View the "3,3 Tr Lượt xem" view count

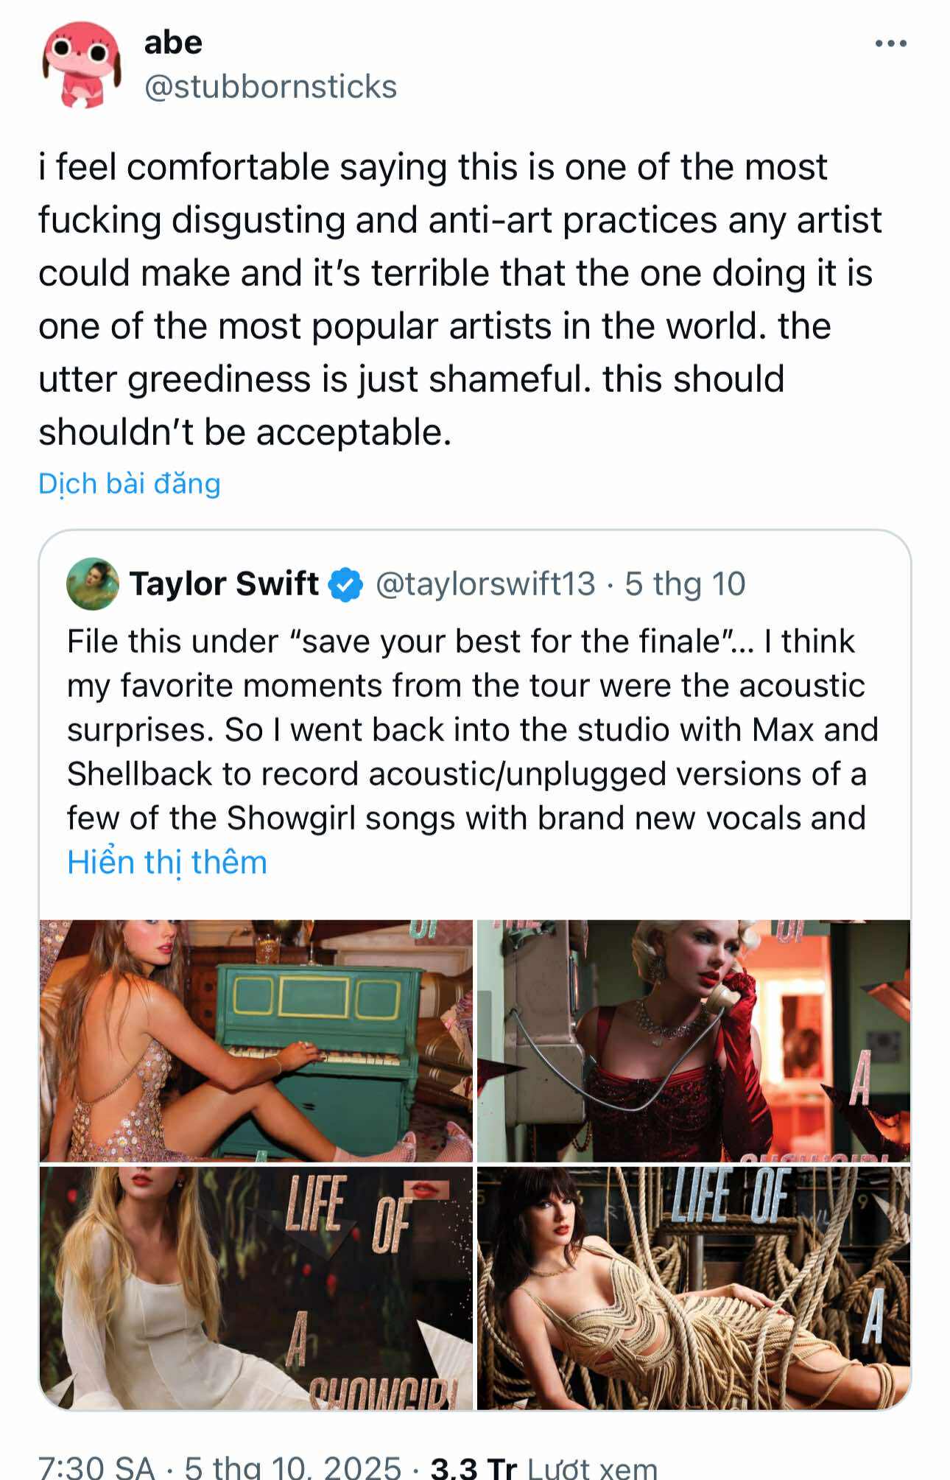click(x=543, y=1467)
